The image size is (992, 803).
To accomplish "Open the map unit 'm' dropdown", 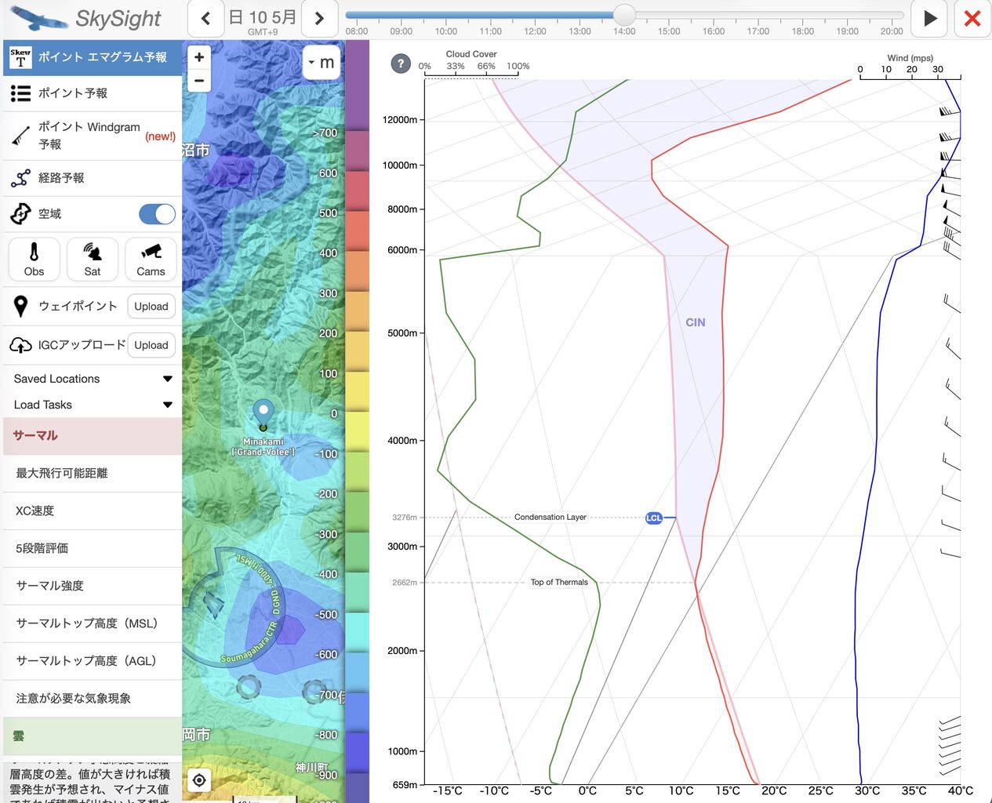I will tap(322, 62).
